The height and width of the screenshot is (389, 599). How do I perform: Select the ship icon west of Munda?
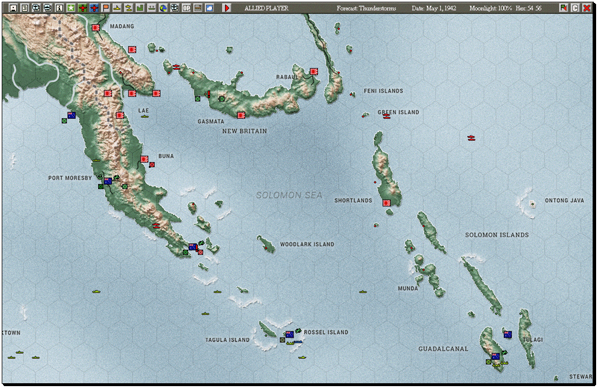pos(363,292)
